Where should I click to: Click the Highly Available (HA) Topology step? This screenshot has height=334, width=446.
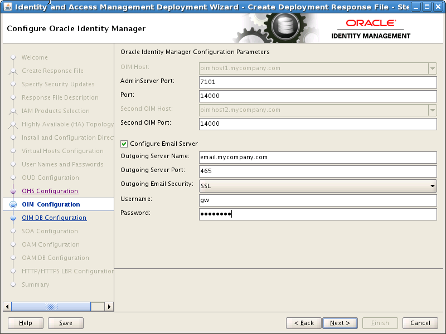pyautogui.click(x=67, y=124)
